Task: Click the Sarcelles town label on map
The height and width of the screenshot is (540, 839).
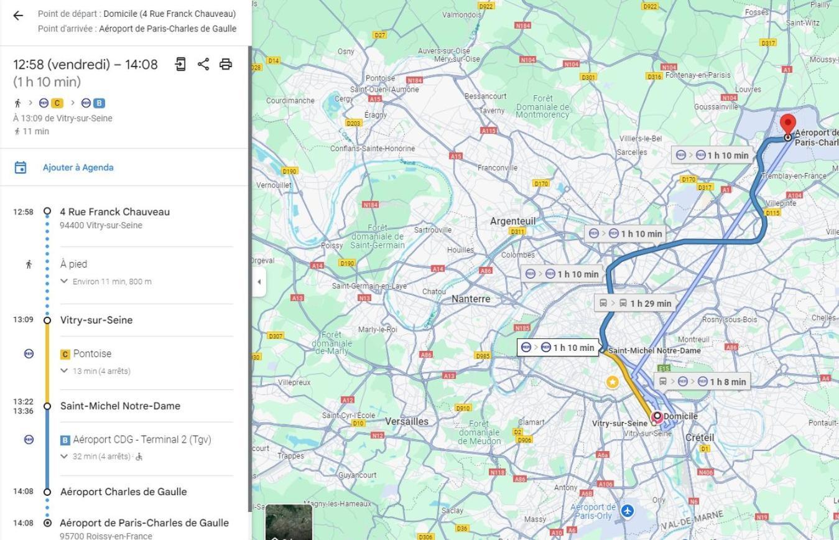Action: coord(632,152)
